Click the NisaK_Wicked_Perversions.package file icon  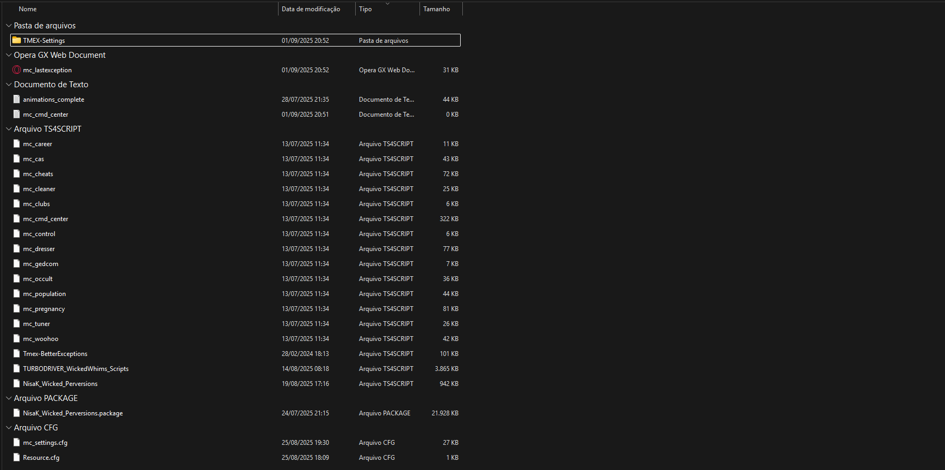tap(17, 413)
